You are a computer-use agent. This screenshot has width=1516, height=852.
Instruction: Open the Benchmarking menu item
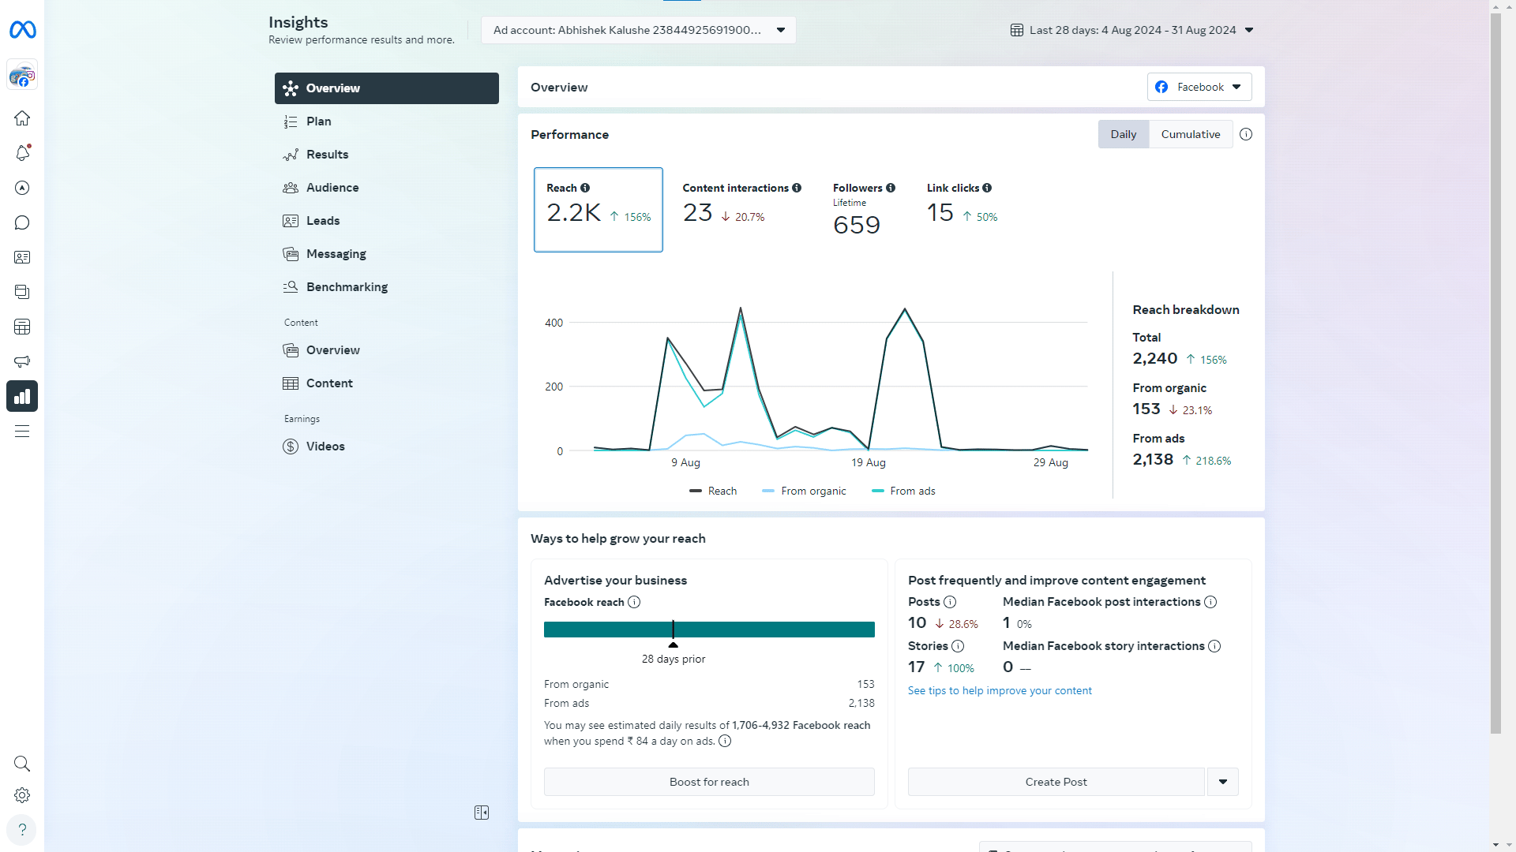pyautogui.click(x=387, y=287)
